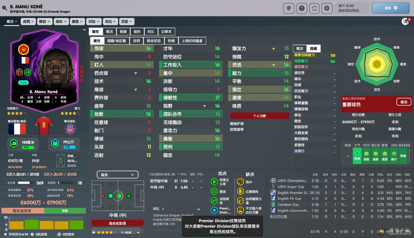414x238 pixels.
Task: Click the 上场时间 高兴 smiley
Action: point(394,154)
